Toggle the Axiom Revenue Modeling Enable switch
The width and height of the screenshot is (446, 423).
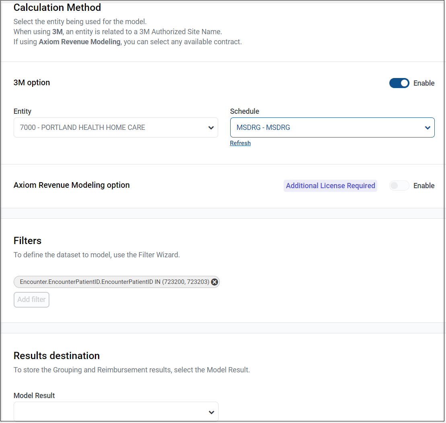pyautogui.click(x=399, y=186)
